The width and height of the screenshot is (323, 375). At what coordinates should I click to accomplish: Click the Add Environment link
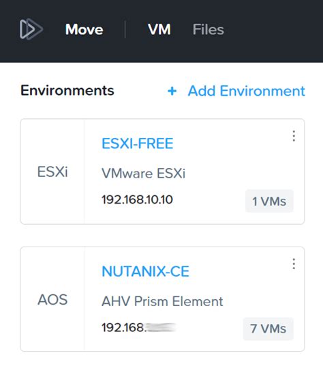point(247,91)
